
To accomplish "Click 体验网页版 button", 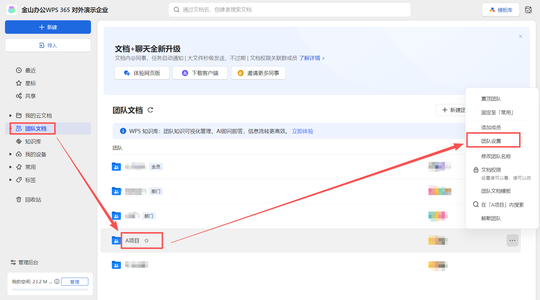I will click(x=142, y=73).
